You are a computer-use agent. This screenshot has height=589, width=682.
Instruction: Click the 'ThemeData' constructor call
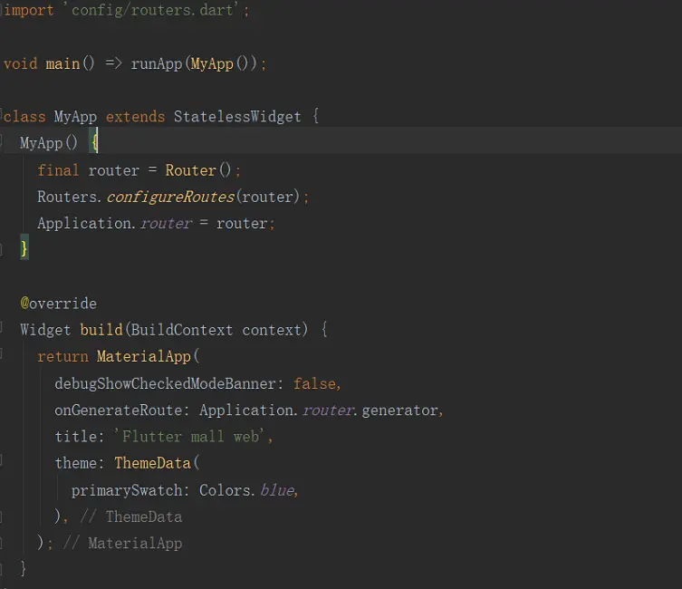153,463
